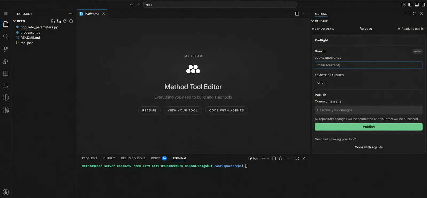Open Search view in activity bar
This screenshot has height=198, width=427.
click(6, 37)
